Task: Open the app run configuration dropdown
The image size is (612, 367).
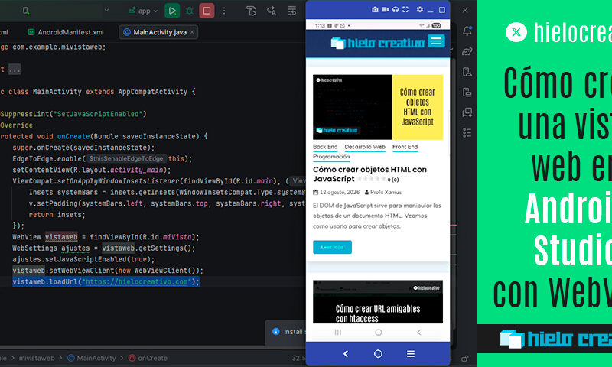Action: coord(143,11)
